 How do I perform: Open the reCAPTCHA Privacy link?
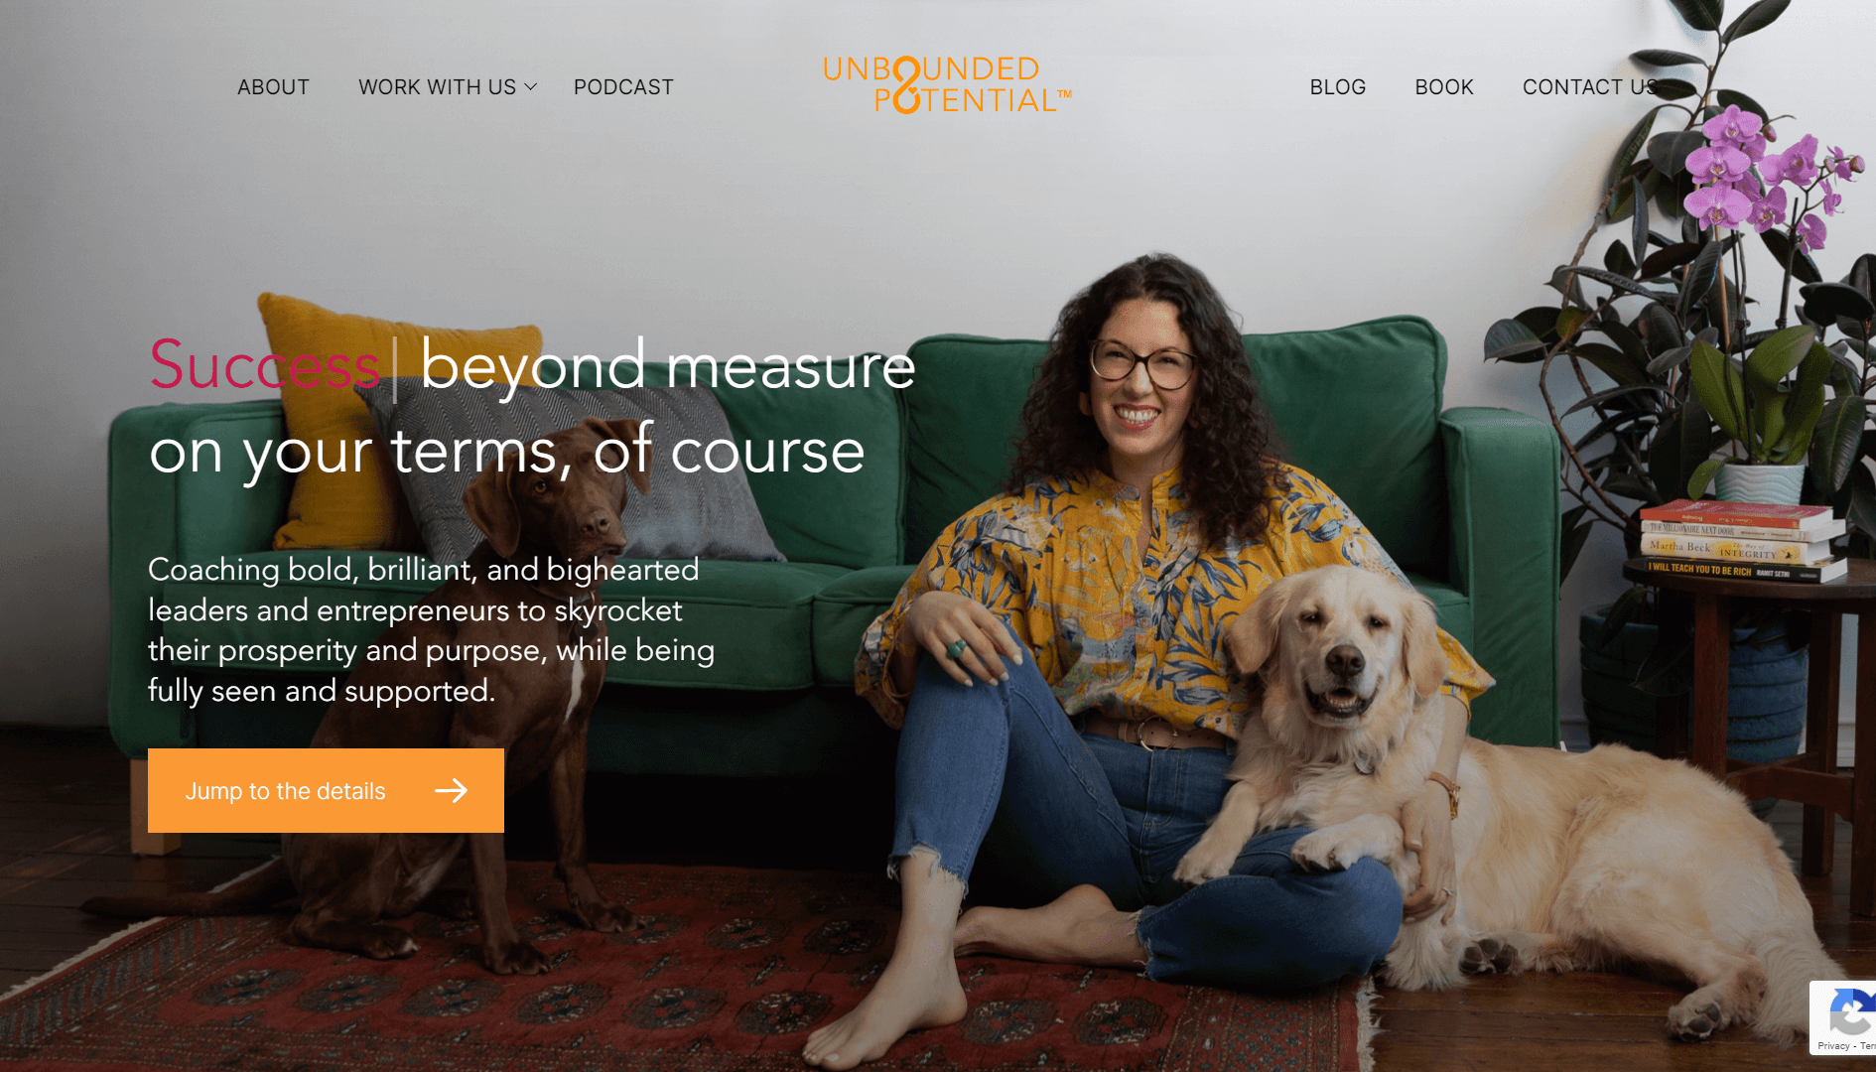pos(1833,1046)
